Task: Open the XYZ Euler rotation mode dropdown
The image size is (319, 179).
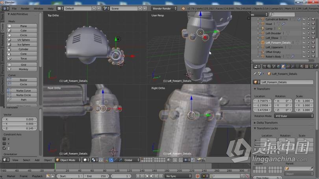Action: [293, 116]
